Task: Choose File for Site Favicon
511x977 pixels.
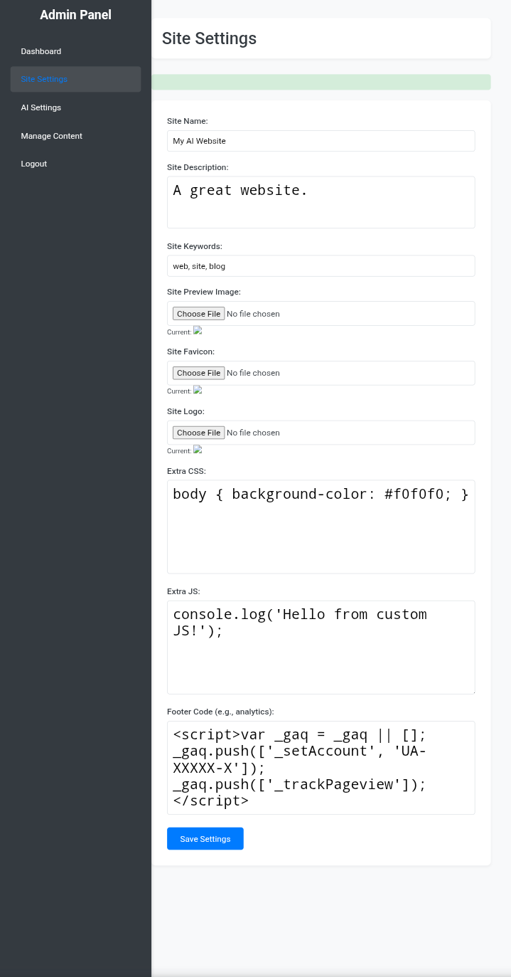Action: click(199, 373)
